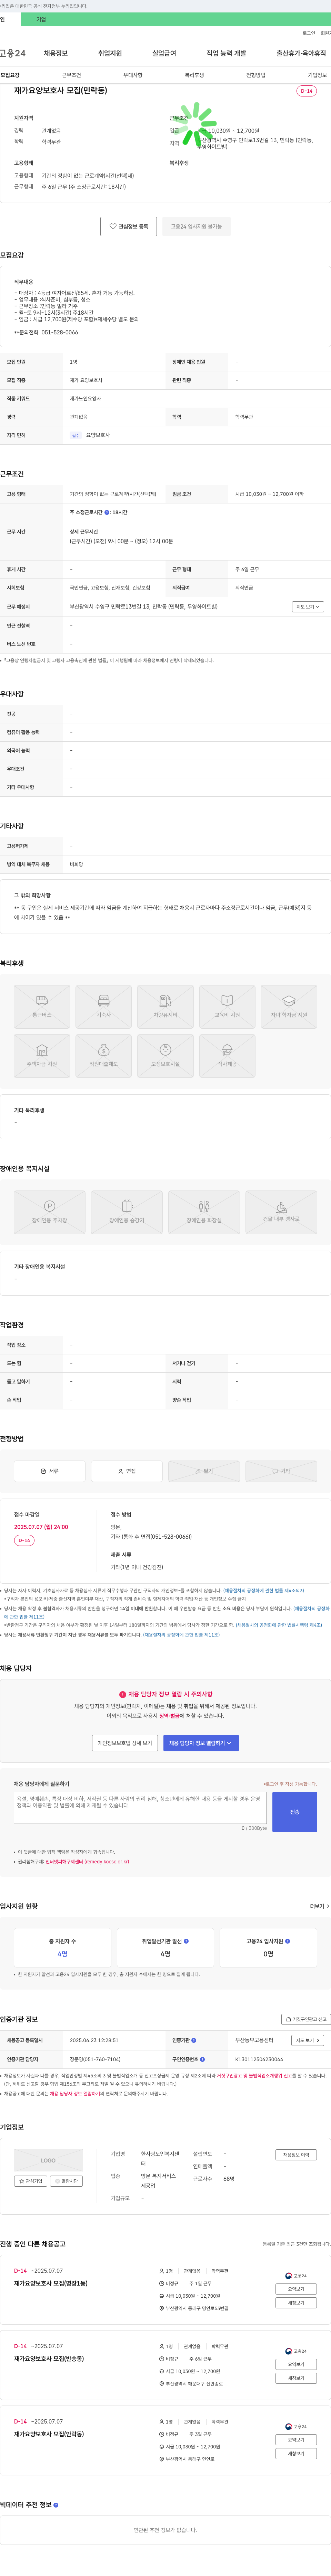Select the 차량유지비 welfare icon

[165, 1007]
